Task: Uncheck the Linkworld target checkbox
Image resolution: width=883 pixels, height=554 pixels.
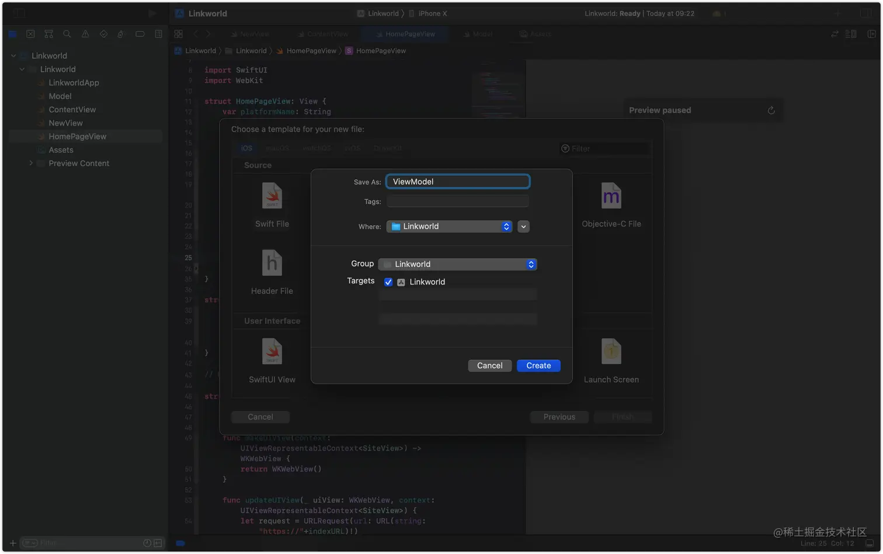Action: (x=388, y=282)
